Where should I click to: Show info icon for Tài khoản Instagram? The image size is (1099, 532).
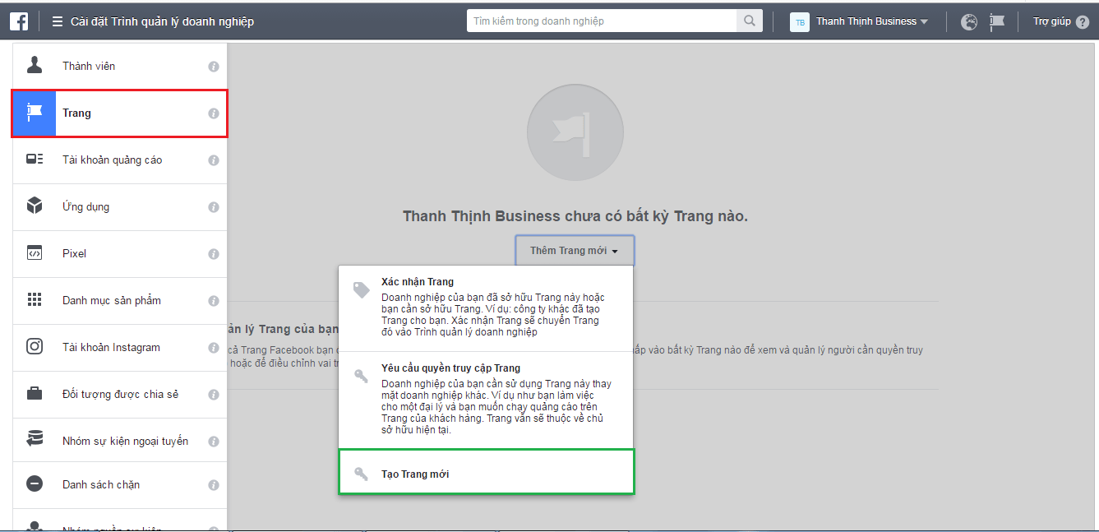pos(214,348)
